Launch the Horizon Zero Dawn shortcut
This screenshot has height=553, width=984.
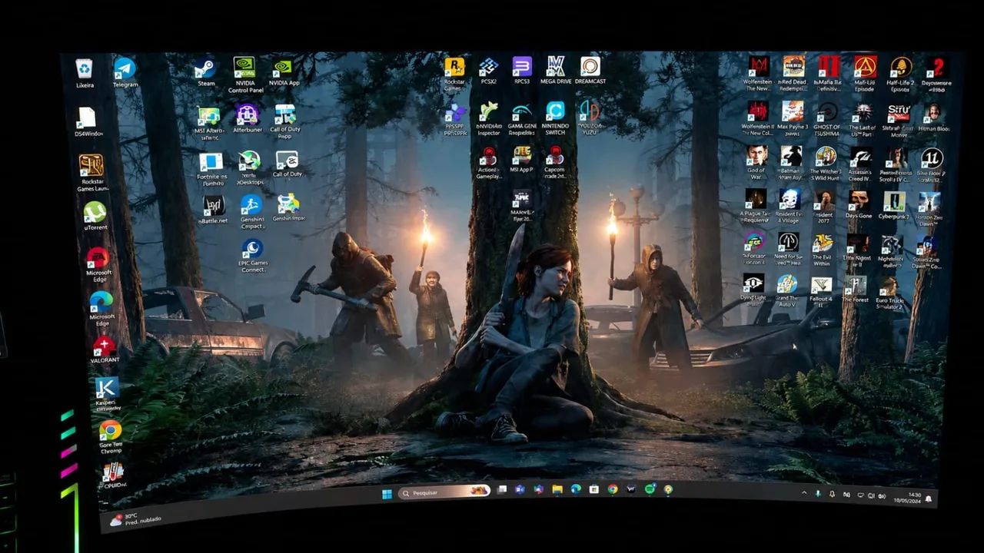929,208
